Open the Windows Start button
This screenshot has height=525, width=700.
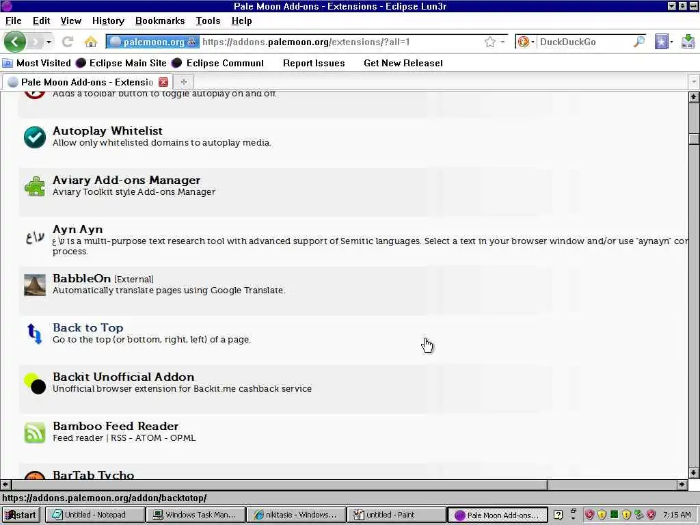(21, 515)
